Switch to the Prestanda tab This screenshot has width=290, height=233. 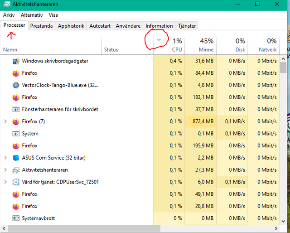click(41, 26)
